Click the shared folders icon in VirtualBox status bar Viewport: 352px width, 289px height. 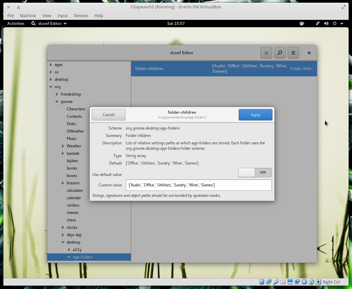click(x=283, y=282)
